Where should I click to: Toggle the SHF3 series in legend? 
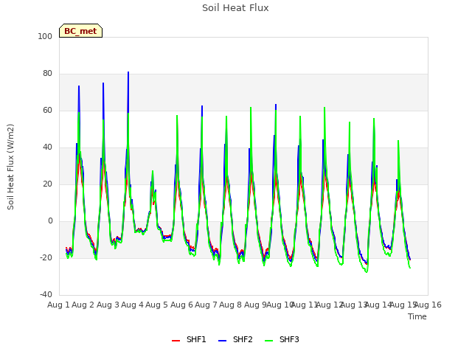(282, 339)
